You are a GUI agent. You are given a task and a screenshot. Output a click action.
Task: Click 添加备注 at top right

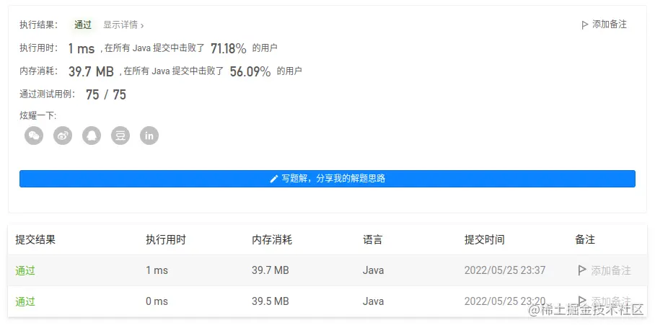(604, 25)
